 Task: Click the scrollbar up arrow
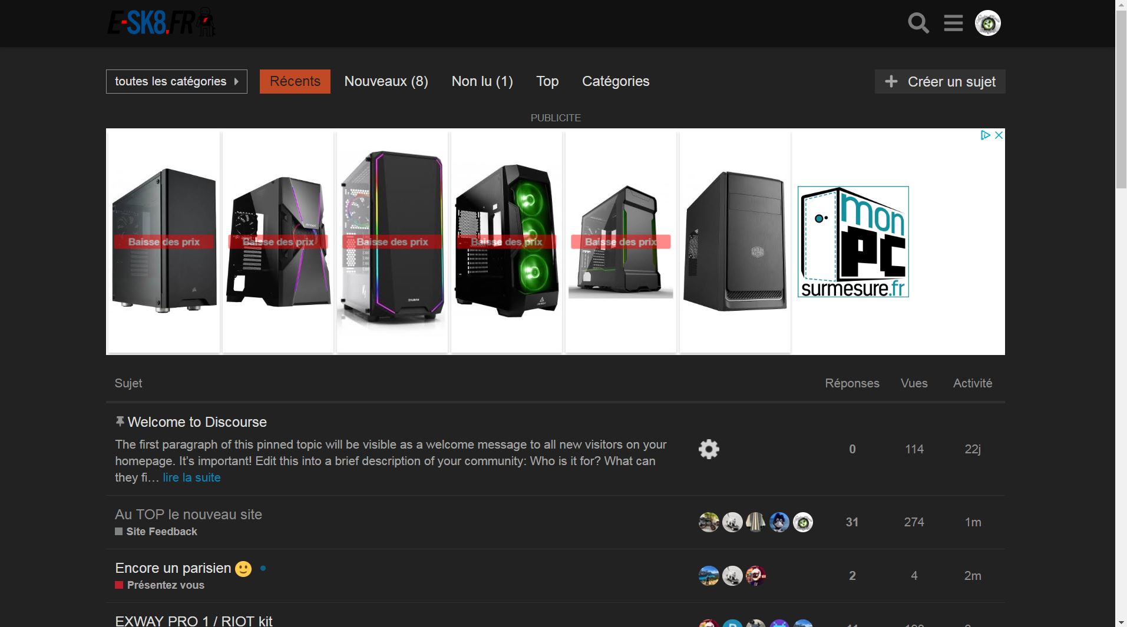pyautogui.click(x=1121, y=5)
